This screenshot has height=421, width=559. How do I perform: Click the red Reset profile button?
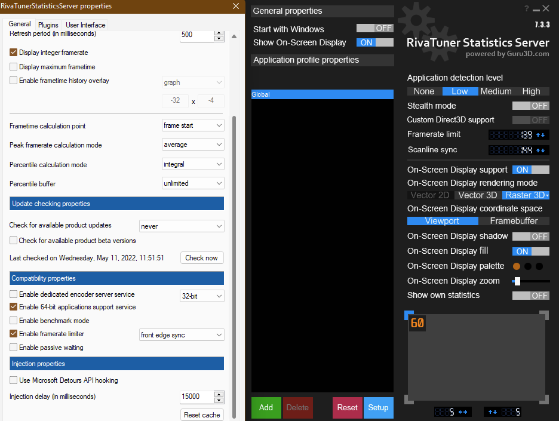[347, 407]
